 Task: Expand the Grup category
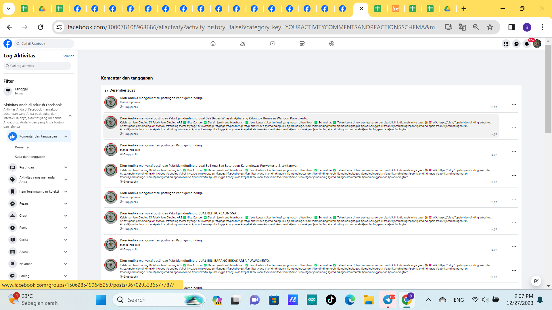pos(66,216)
